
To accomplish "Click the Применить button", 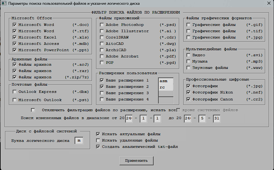I will coord(136,161).
